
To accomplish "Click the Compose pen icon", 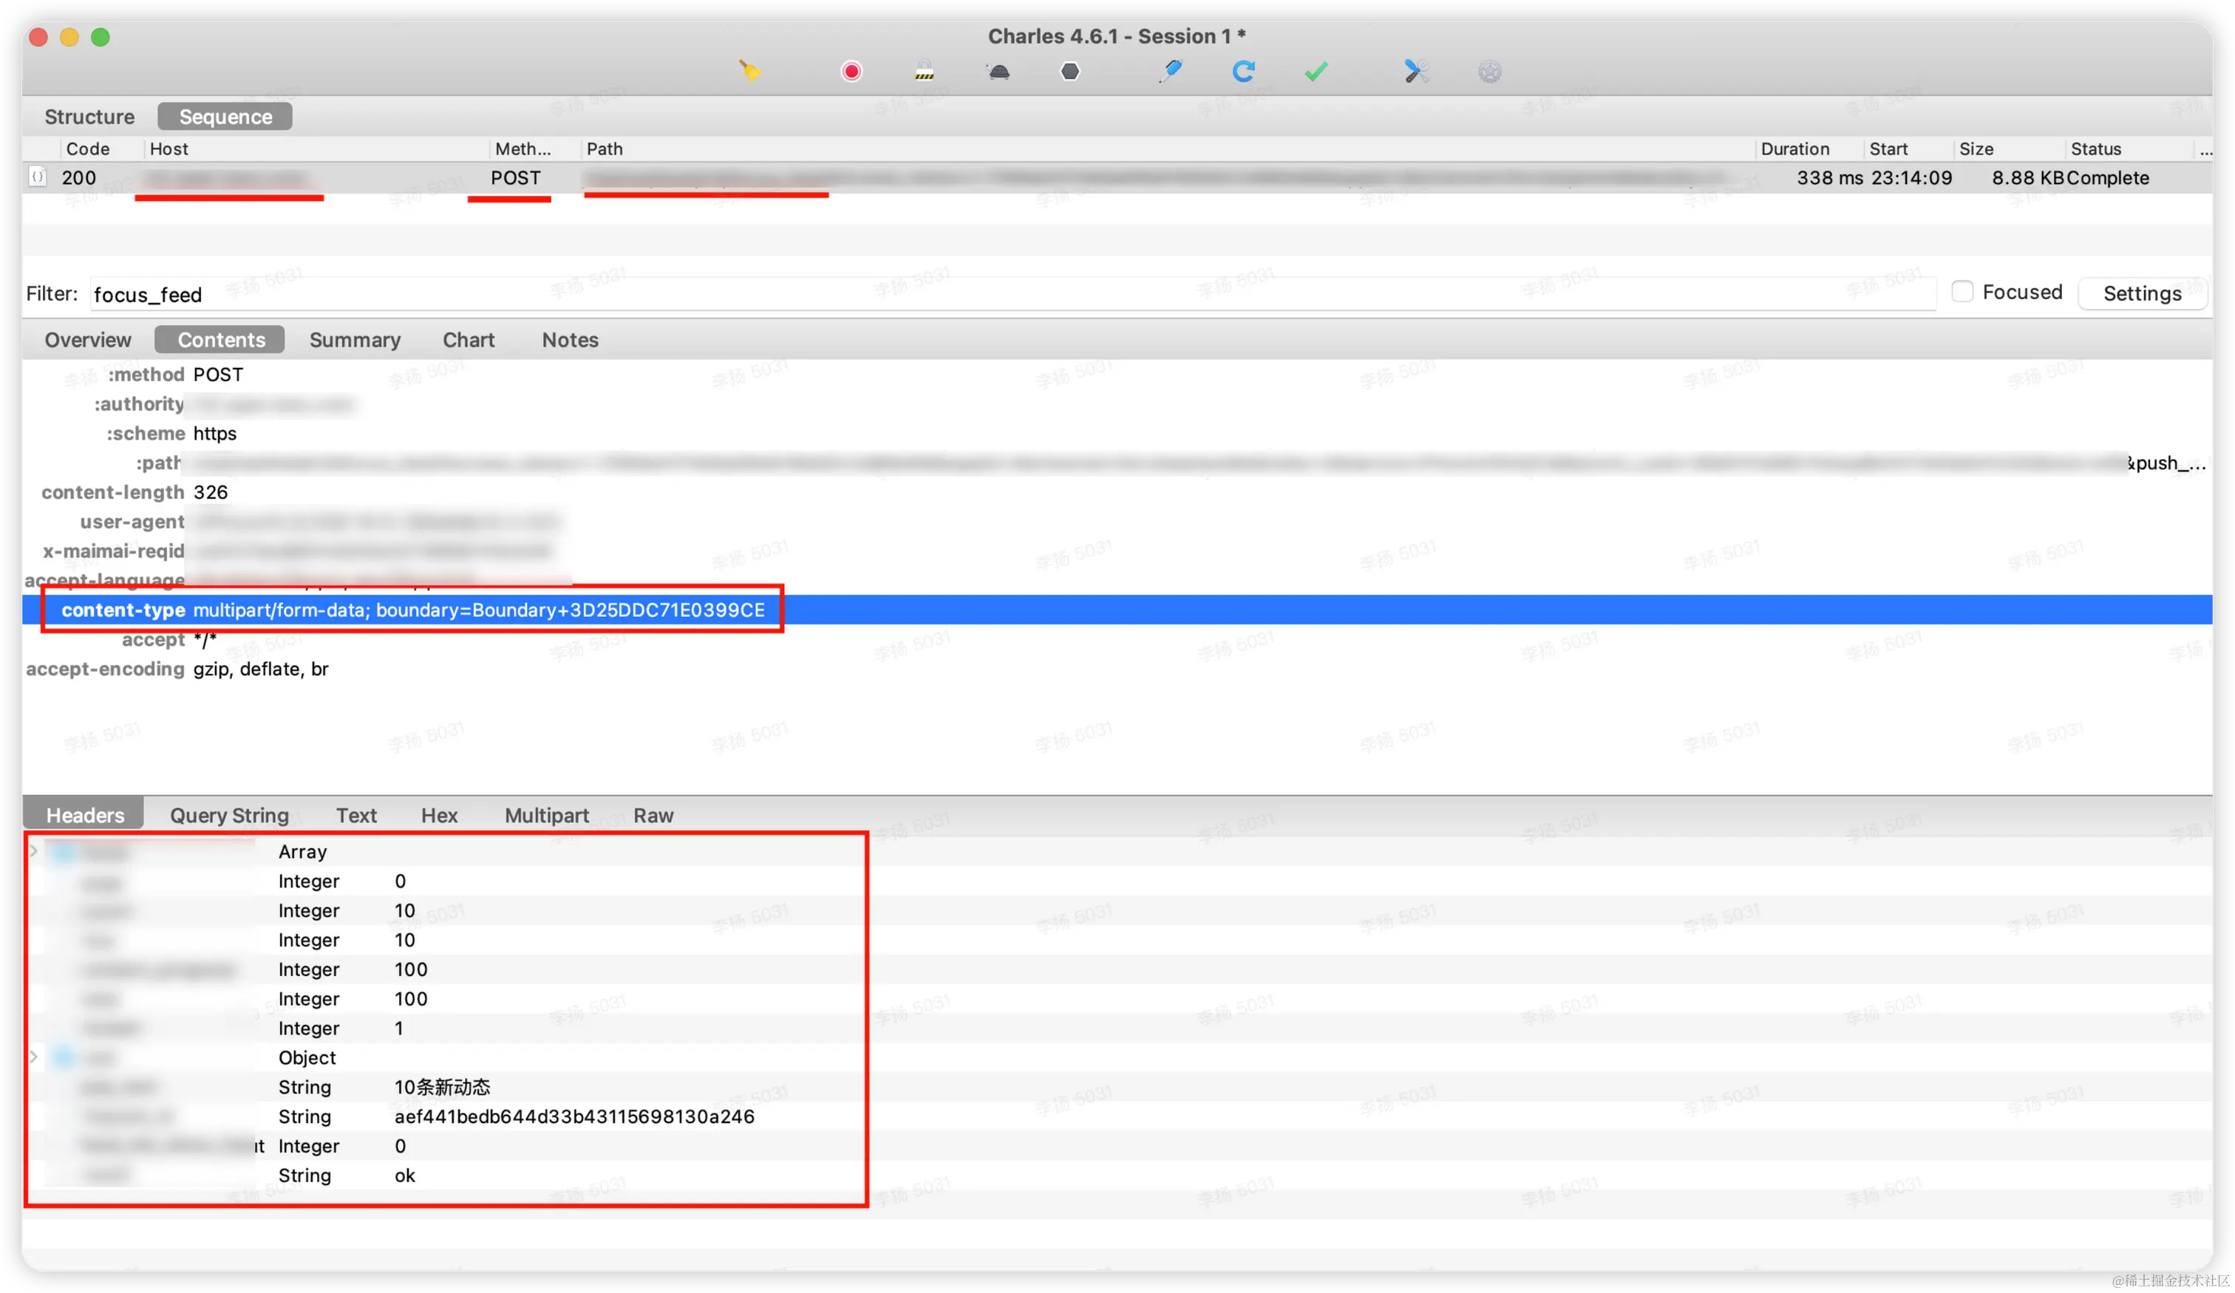I will pyautogui.click(x=1171, y=71).
